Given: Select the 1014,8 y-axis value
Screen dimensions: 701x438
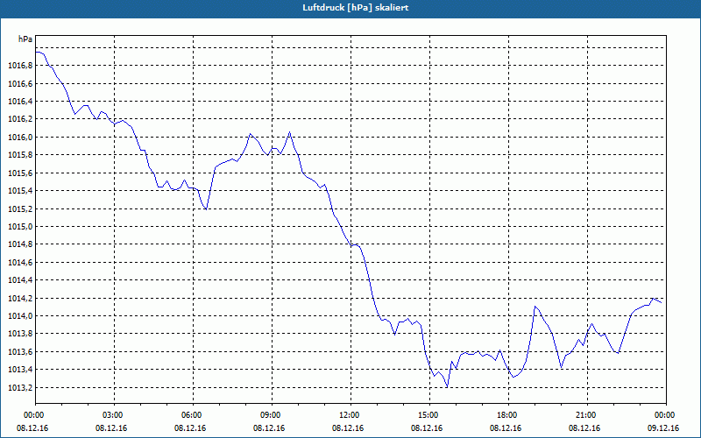Looking at the screenshot, I should [x=20, y=244].
